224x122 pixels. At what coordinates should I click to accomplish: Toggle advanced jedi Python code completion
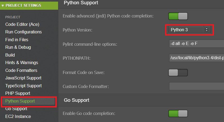coord(178,16)
